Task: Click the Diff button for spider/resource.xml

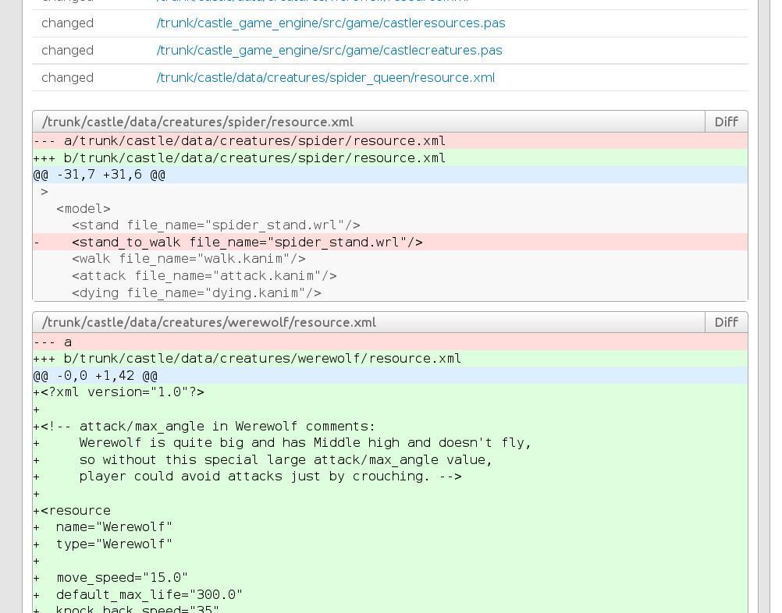Action: [x=725, y=122]
